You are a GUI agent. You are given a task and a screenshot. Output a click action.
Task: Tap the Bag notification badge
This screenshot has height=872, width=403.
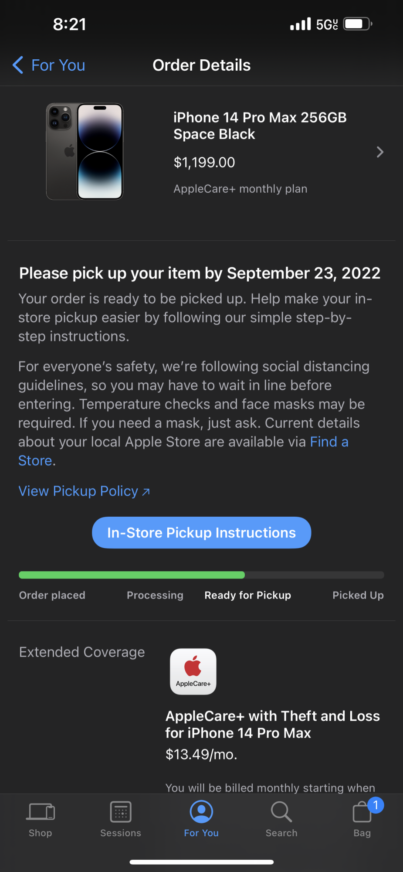[376, 805]
